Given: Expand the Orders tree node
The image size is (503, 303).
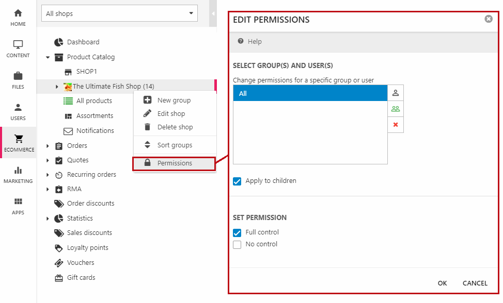Looking at the screenshot, I should coord(48,146).
